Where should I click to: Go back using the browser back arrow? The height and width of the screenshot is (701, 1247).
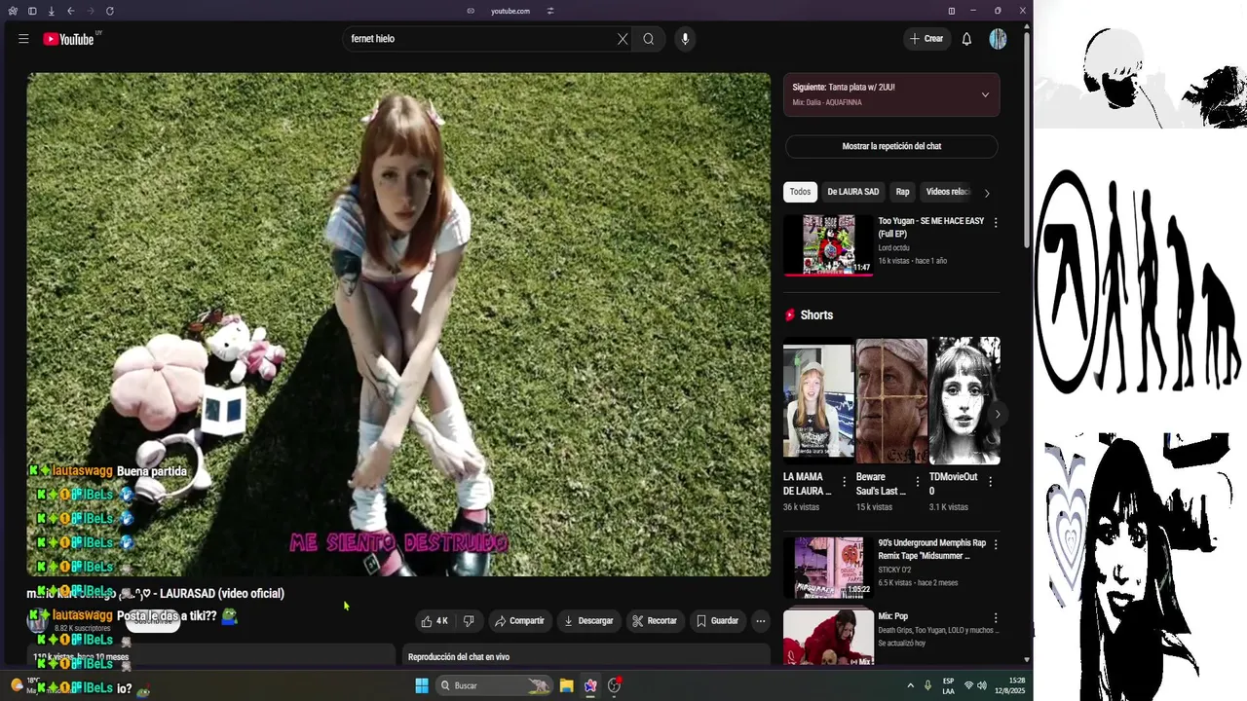pos(70,11)
